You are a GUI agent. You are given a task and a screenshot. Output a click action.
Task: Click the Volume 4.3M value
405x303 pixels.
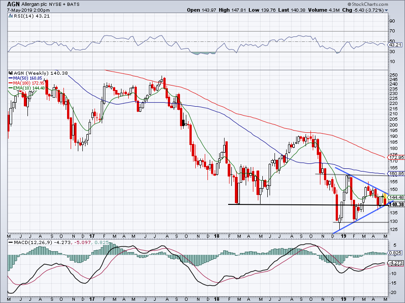click(x=324, y=10)
